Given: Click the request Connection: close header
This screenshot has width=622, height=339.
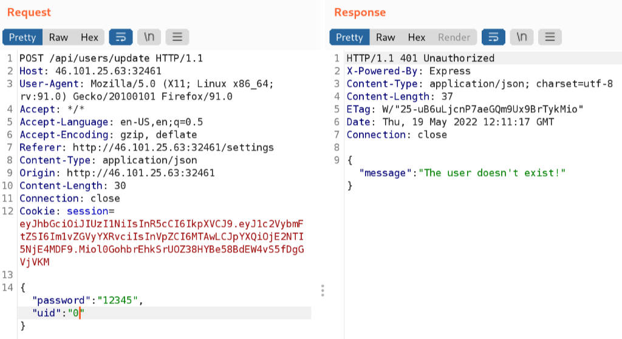Looking at the screenshot, I should (x=70, y=198).
